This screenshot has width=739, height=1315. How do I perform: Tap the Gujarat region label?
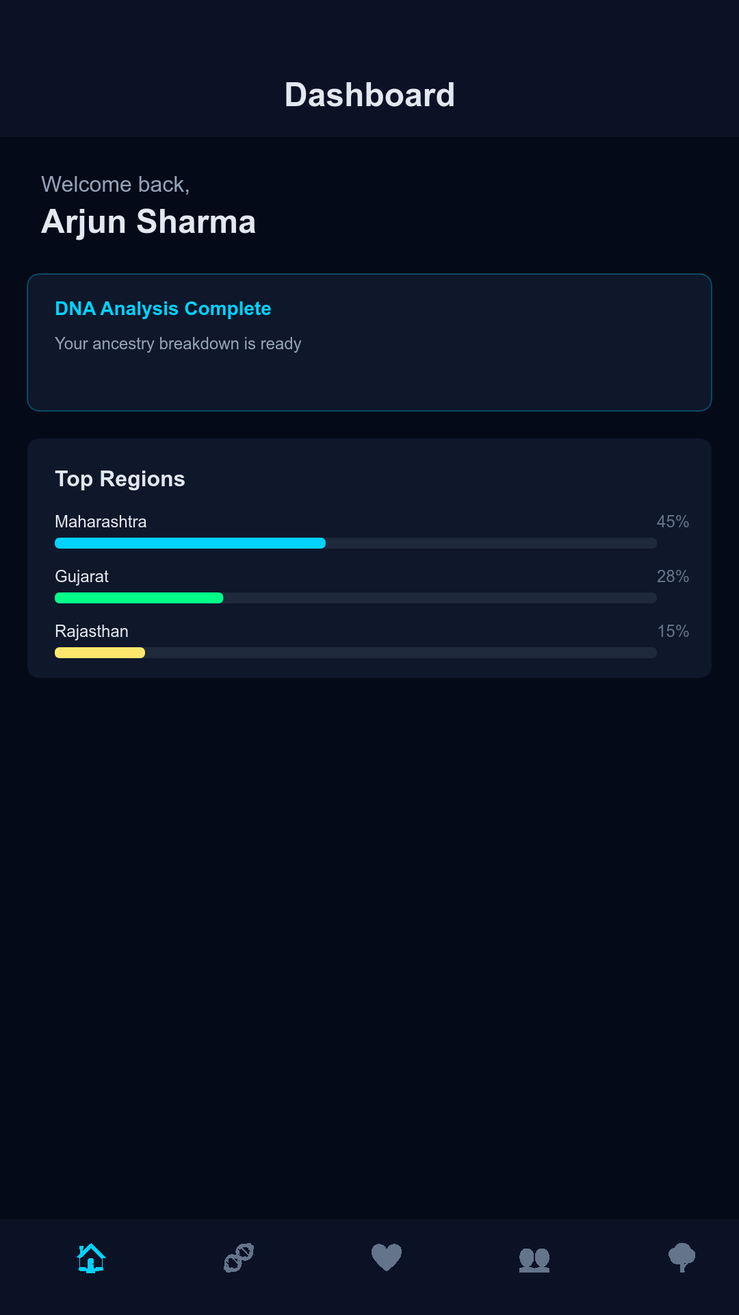(82, 576)
